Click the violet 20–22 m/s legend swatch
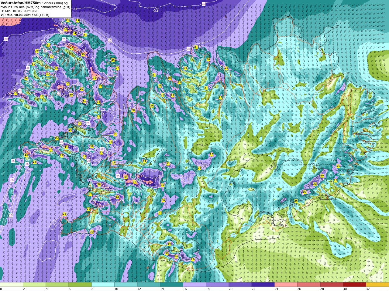Viewport: 389px width, 291px height. (x=240, y=285)
